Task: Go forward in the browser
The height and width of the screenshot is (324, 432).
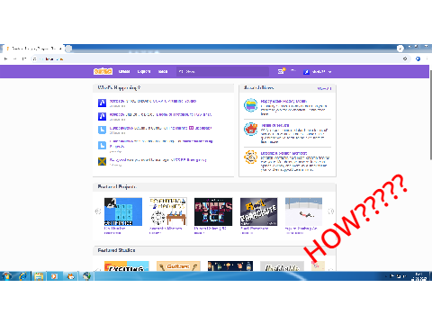Action: [x=14, y=58]
